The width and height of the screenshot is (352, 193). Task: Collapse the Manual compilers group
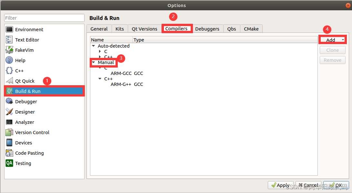pyautogui.click(x=94, y=62)
